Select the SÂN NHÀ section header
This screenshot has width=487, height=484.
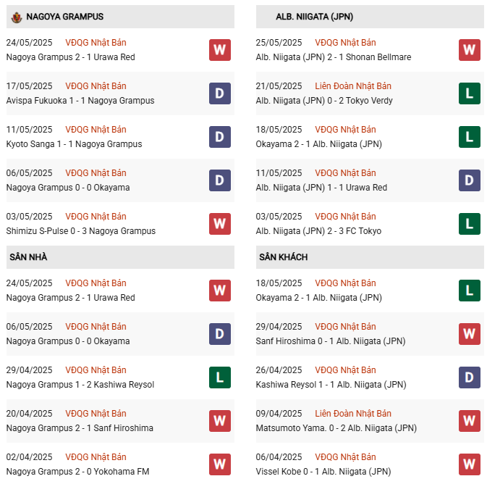pos(120,257)
